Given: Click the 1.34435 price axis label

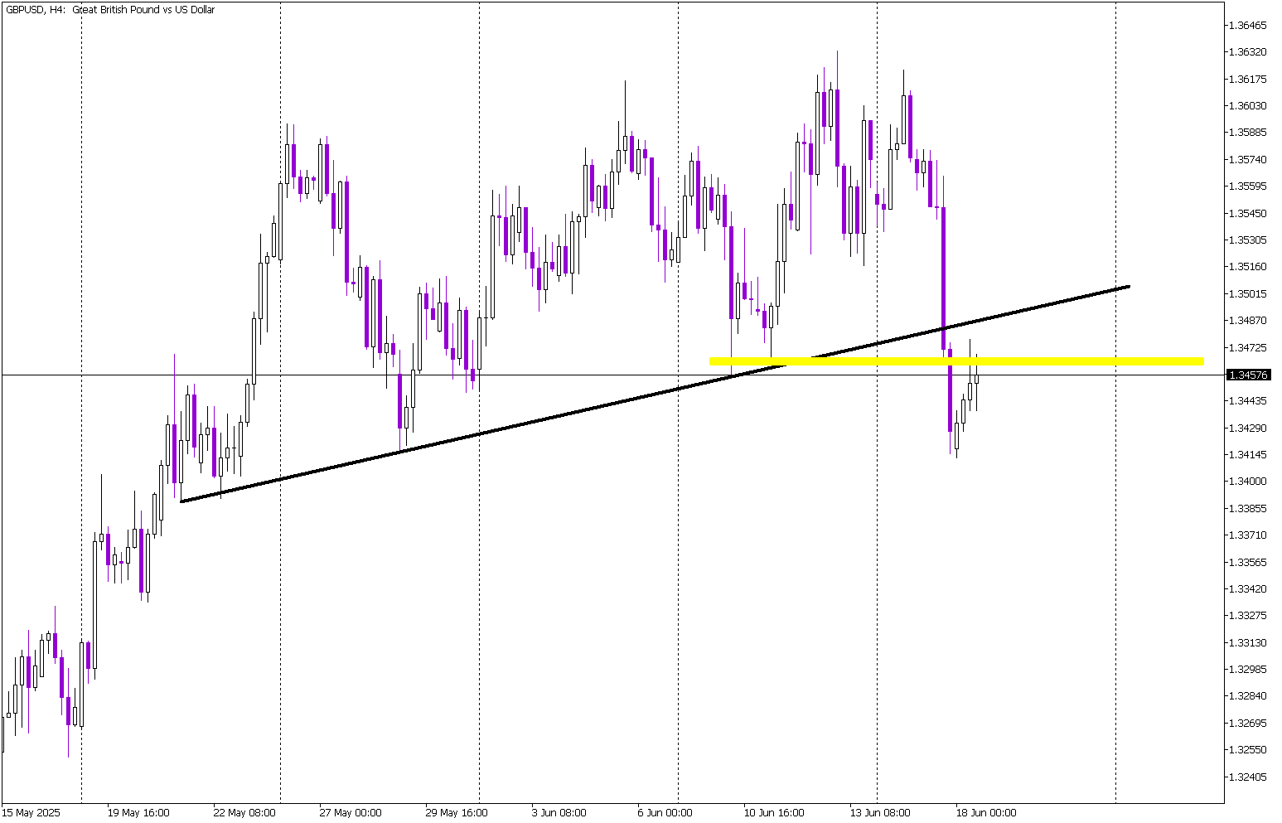Looking at the screenshot, I should 1250,400.
